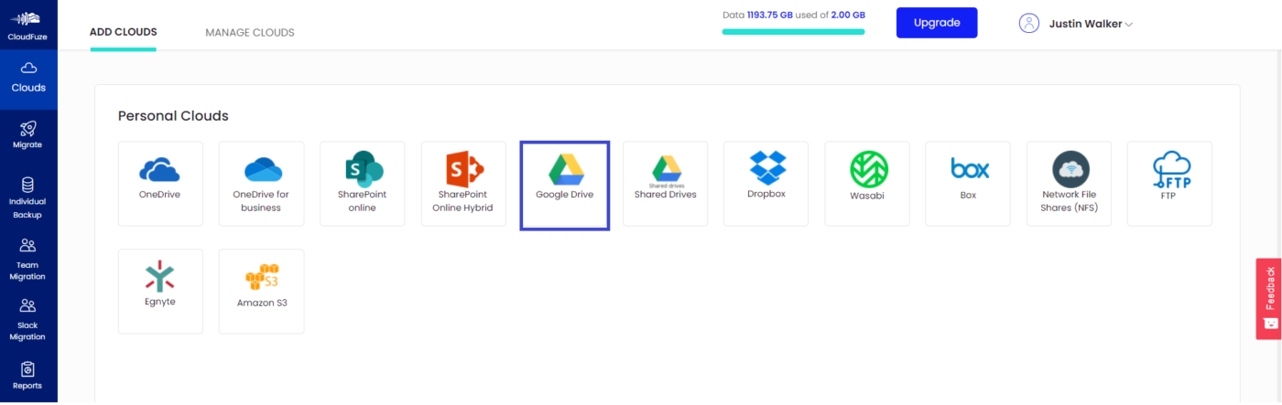Image resolution: width=1282 pixels, height=405 pixels.
Task: Click the data usage progress bar
Action: [793, 32]
